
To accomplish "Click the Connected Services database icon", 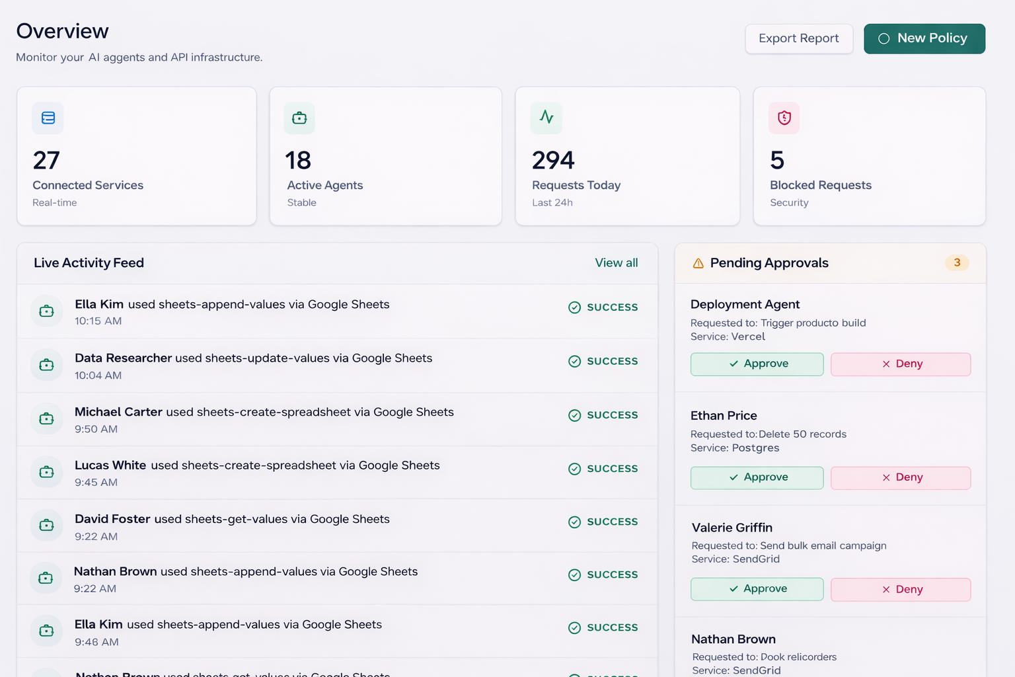I will 48,118.
